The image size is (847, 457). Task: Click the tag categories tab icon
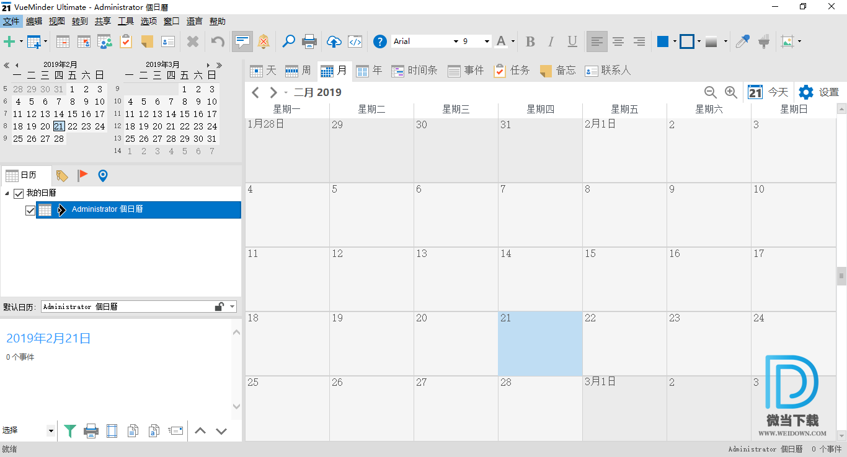[x=62, y=176]
